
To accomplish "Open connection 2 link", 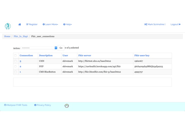I will point(20,67).
